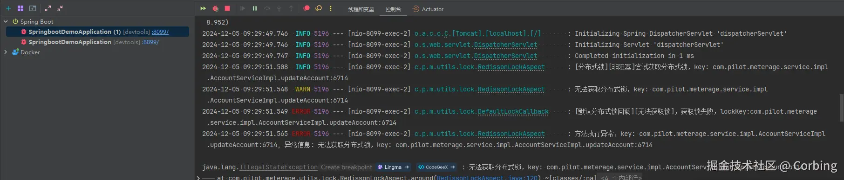Select SpringbootDemoApplication (1) service
844x180 pixels.
pyautogui.click(x=75, y=32)
